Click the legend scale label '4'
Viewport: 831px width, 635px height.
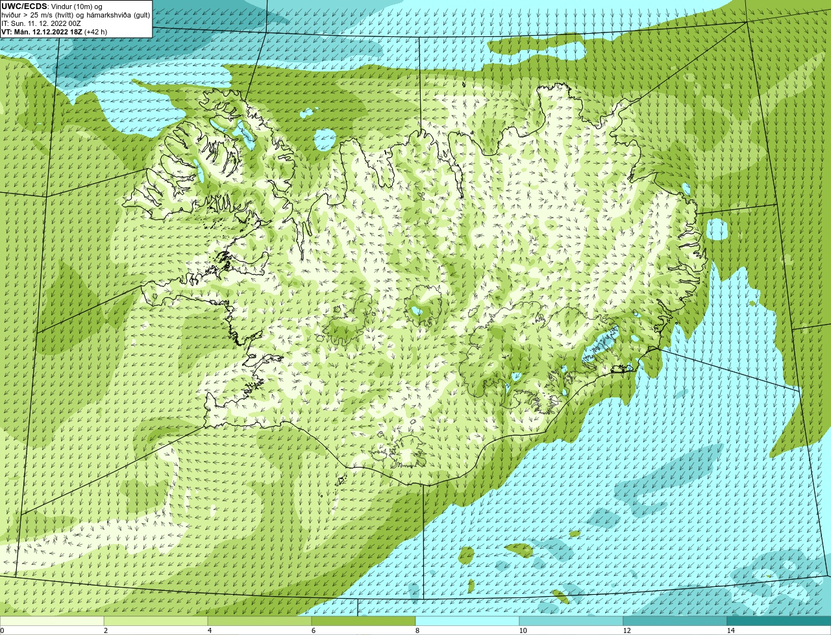[x=209, y=630]
